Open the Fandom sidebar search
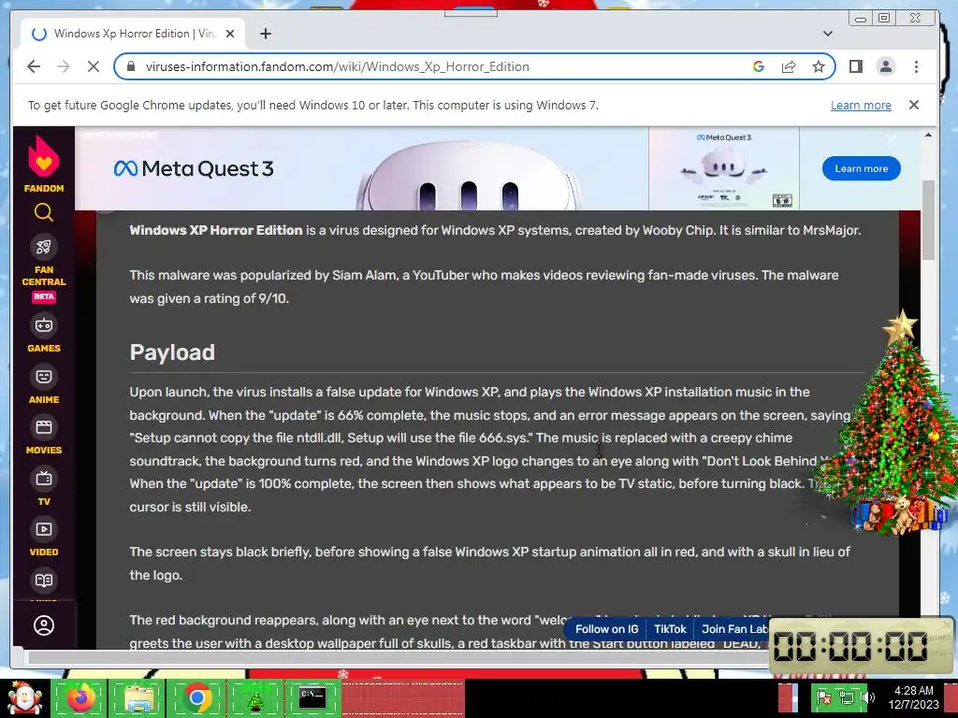The width and height of the screenshot is (958, 718). (43, 212)
